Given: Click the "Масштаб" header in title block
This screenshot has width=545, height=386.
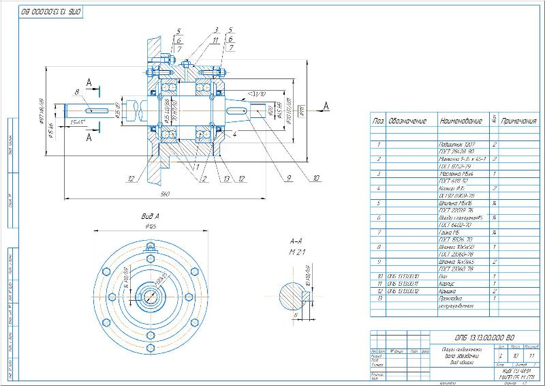Looking at the screenshot, I should pyautogui.click(x=531, y=346).
